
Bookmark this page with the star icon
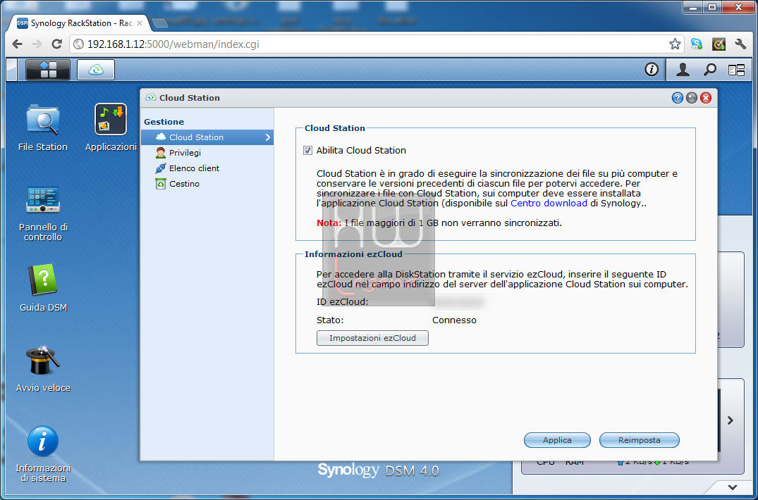pos(674,44)
